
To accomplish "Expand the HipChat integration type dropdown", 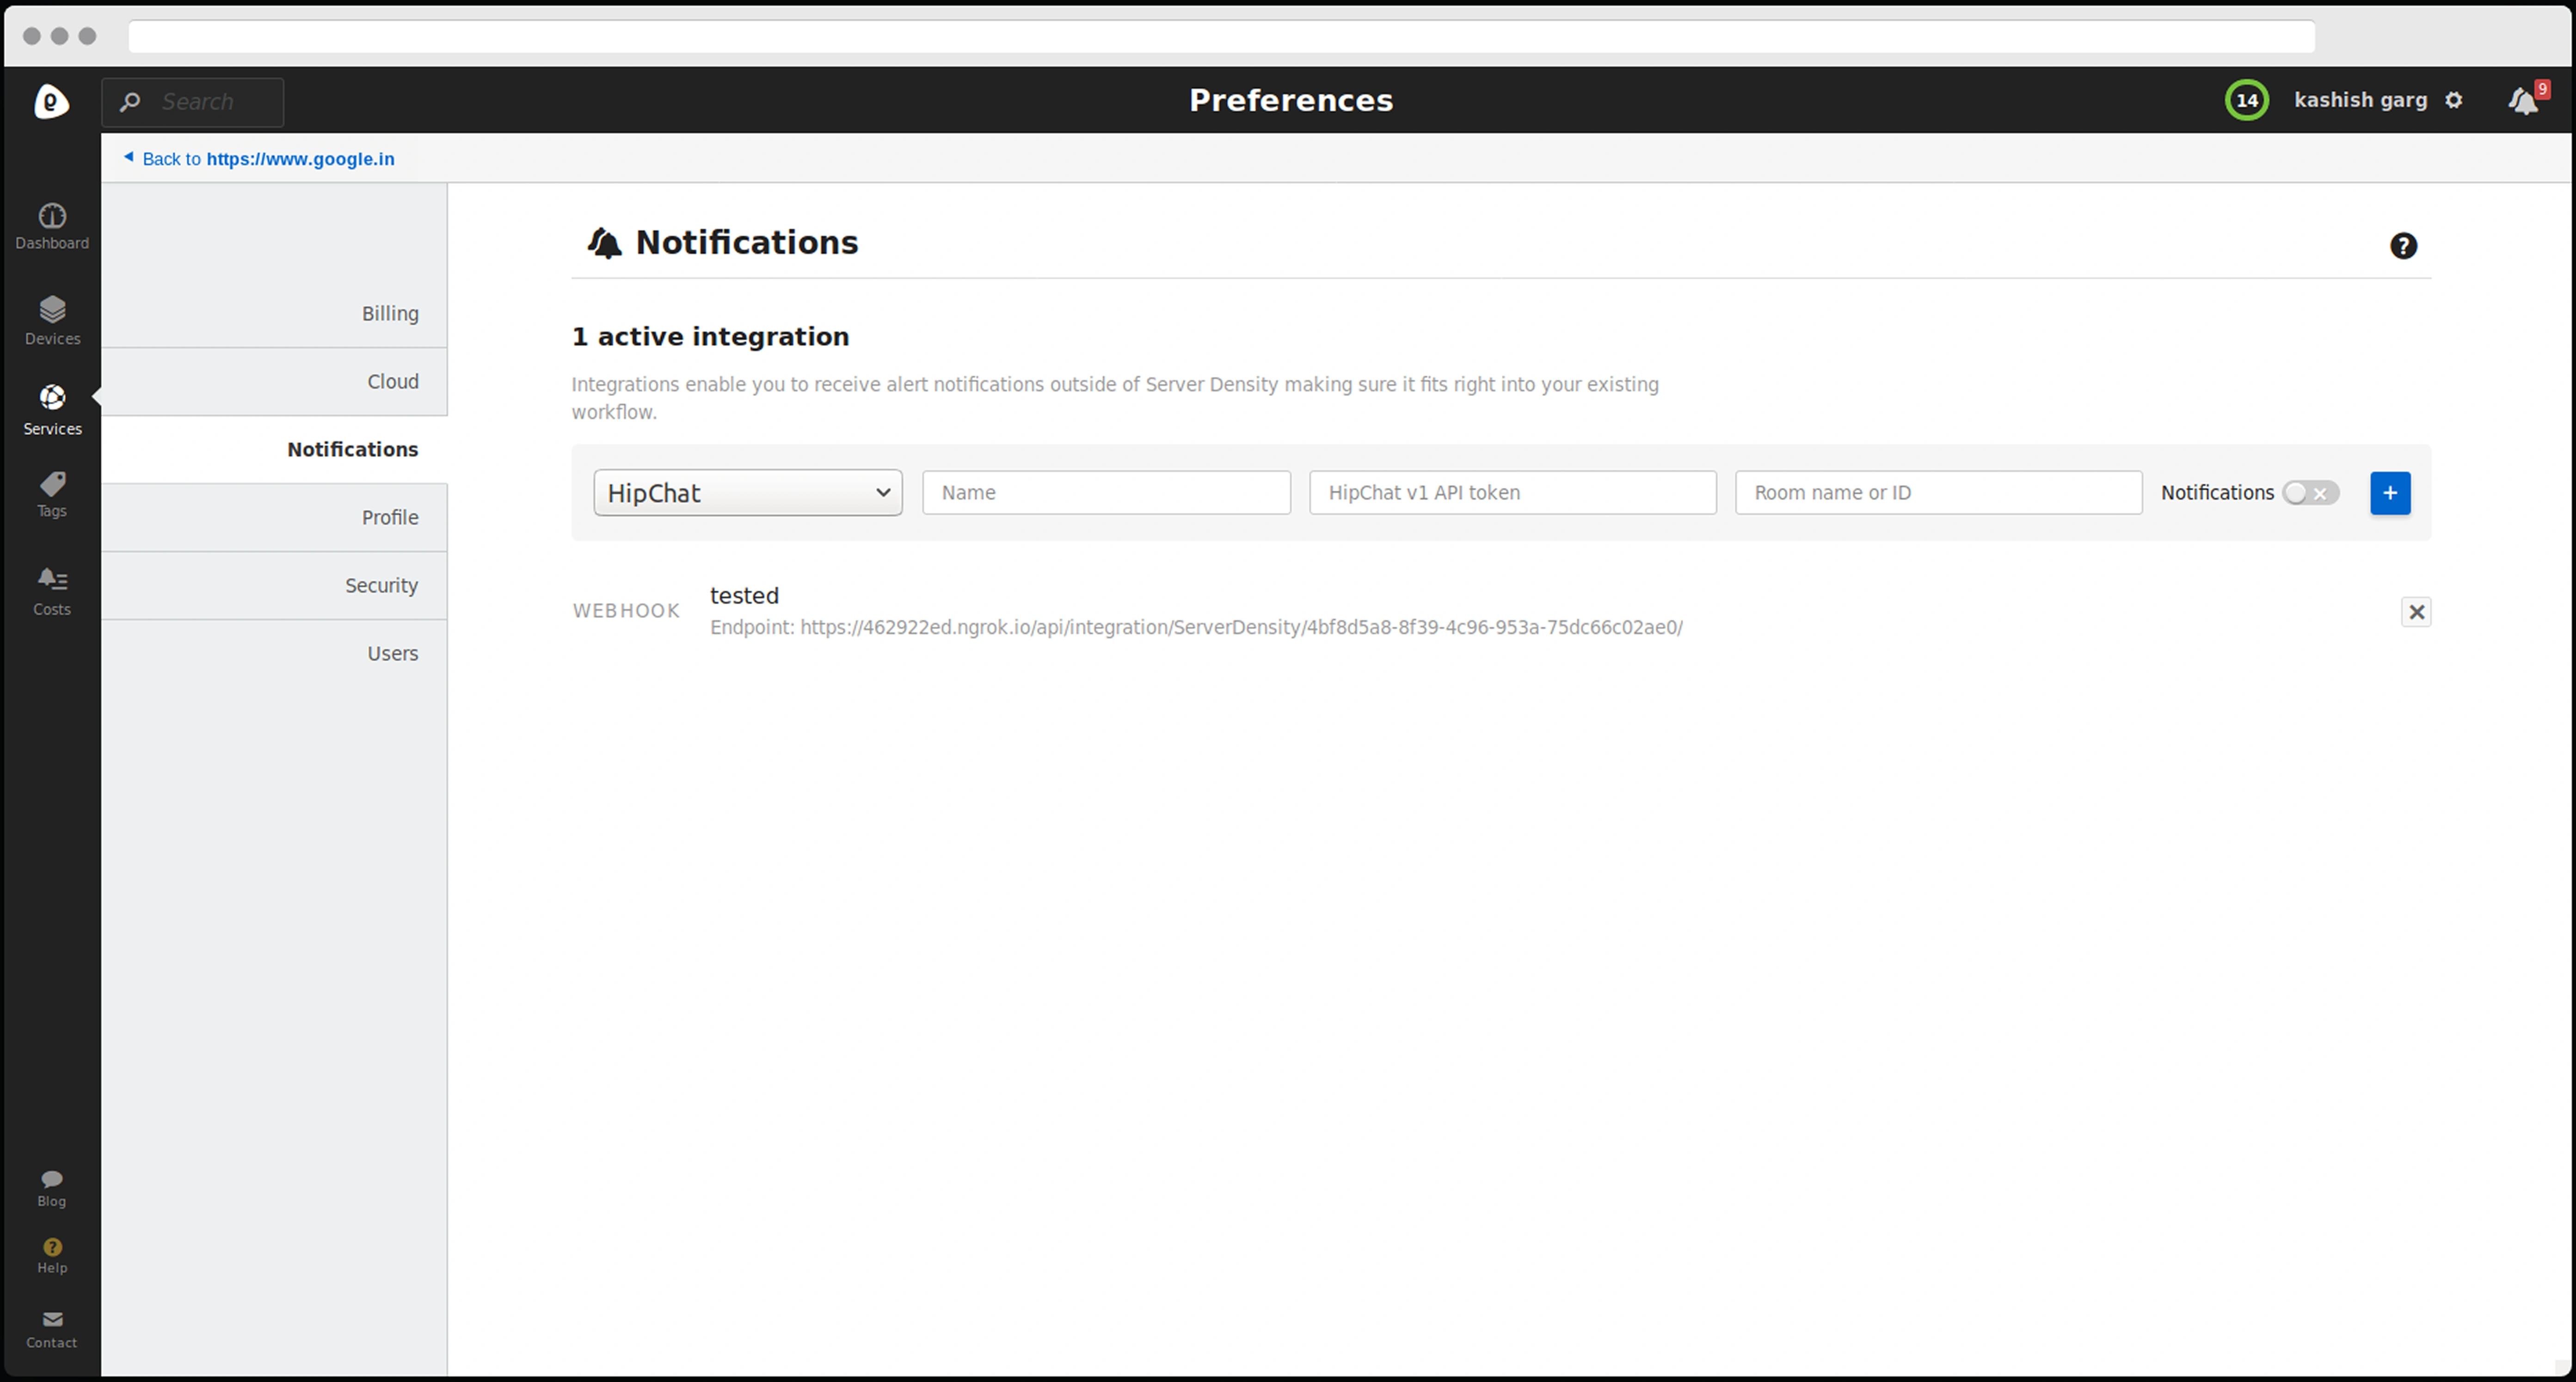I will pos(747,493).
